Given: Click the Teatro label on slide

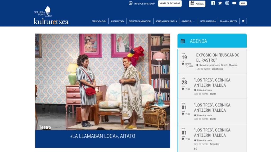Looking at the screenshot, I should point(45,127).
